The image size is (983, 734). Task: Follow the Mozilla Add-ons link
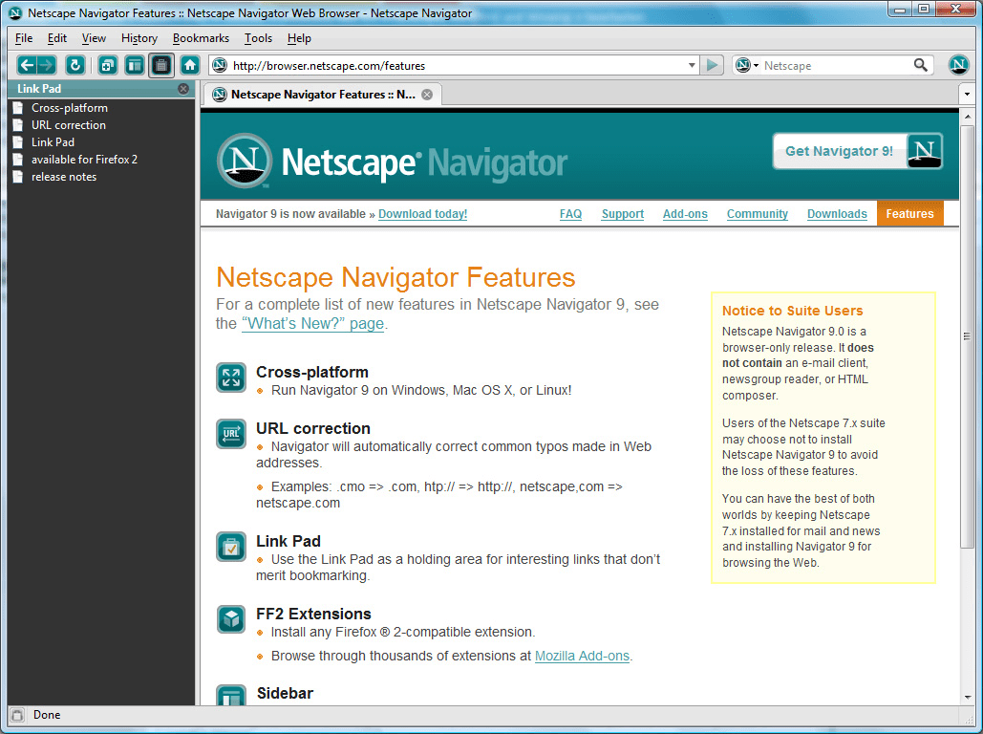click(x=582, y=656)
